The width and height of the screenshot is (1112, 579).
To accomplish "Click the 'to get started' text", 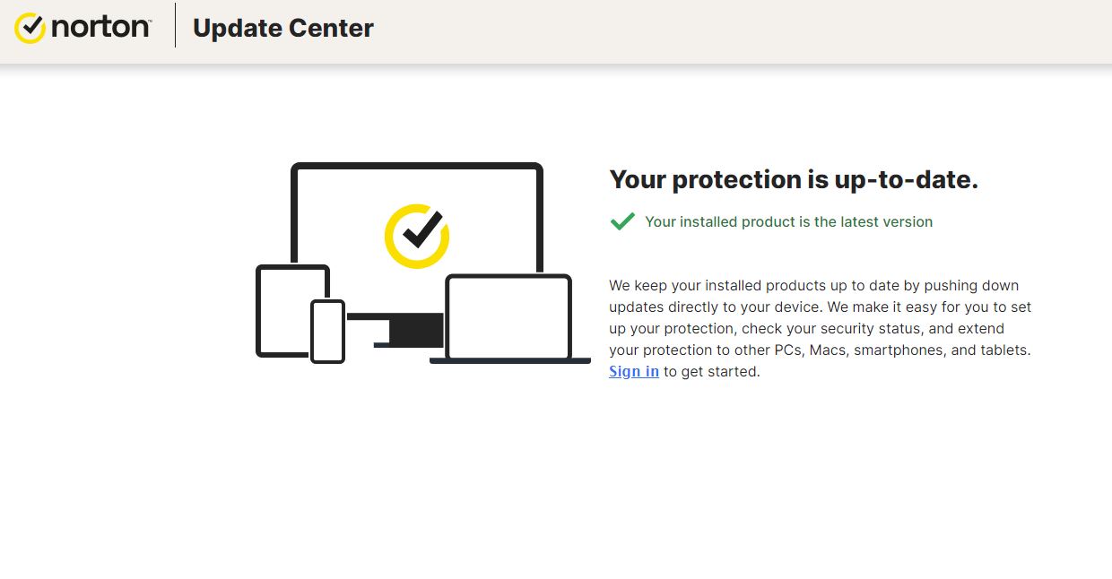I will [712, 371].
